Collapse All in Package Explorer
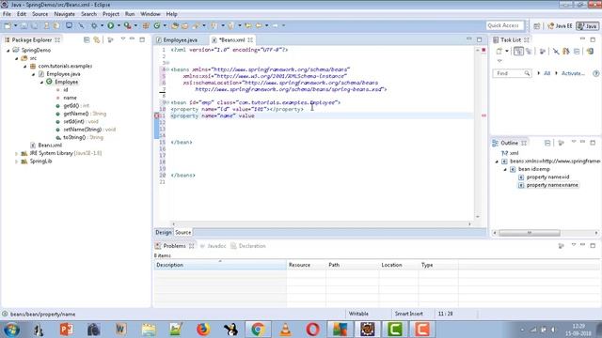The image size is (602, 338). point(87,39)
